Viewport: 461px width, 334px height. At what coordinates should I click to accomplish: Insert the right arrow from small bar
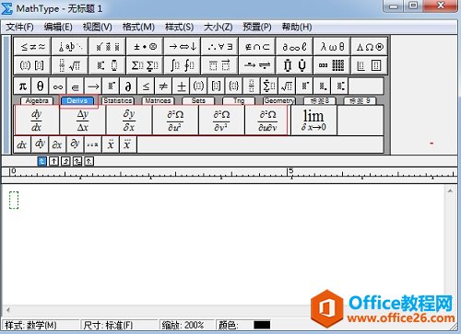pos(93,86)
